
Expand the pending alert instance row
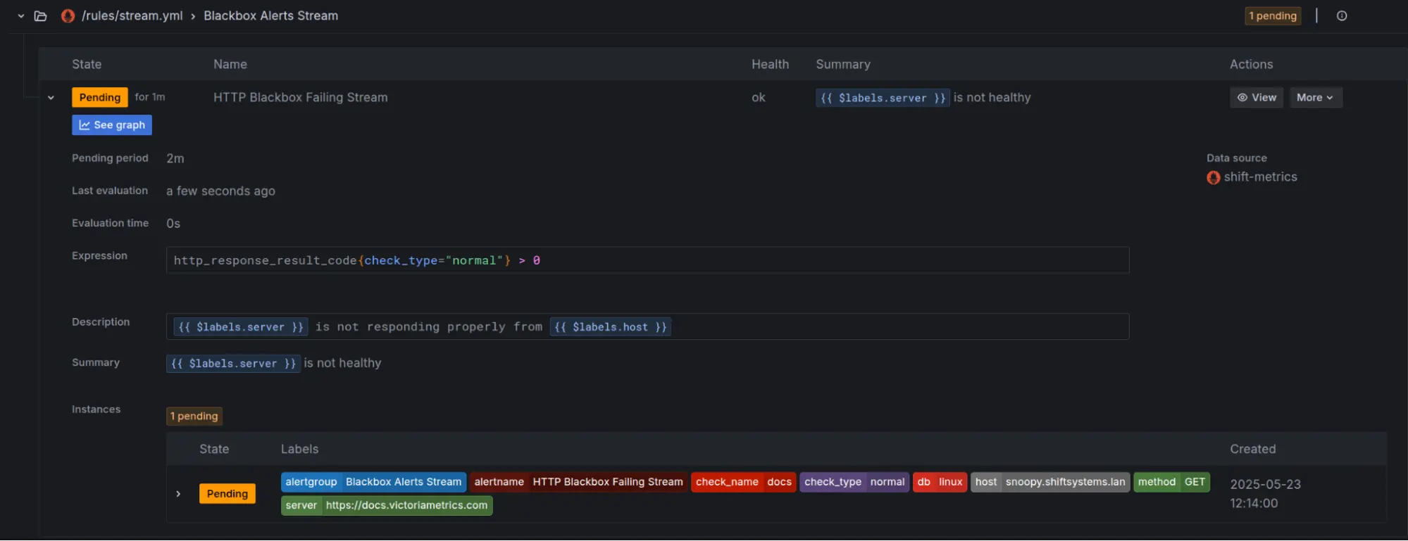(178, 494)
